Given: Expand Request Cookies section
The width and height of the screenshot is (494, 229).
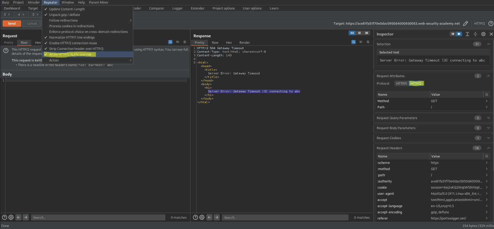Looking at the screenshot, I should [x=488, y=138].
